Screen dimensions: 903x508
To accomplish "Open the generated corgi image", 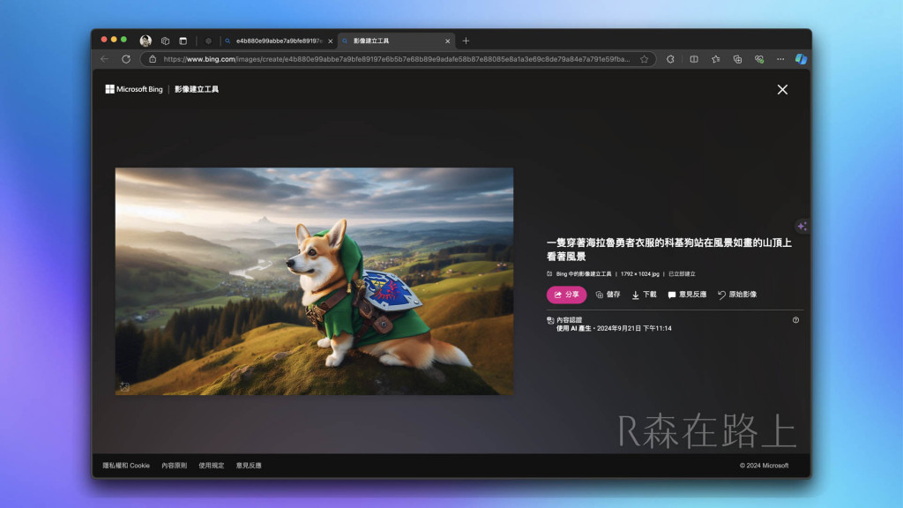I will coord(315,281).
